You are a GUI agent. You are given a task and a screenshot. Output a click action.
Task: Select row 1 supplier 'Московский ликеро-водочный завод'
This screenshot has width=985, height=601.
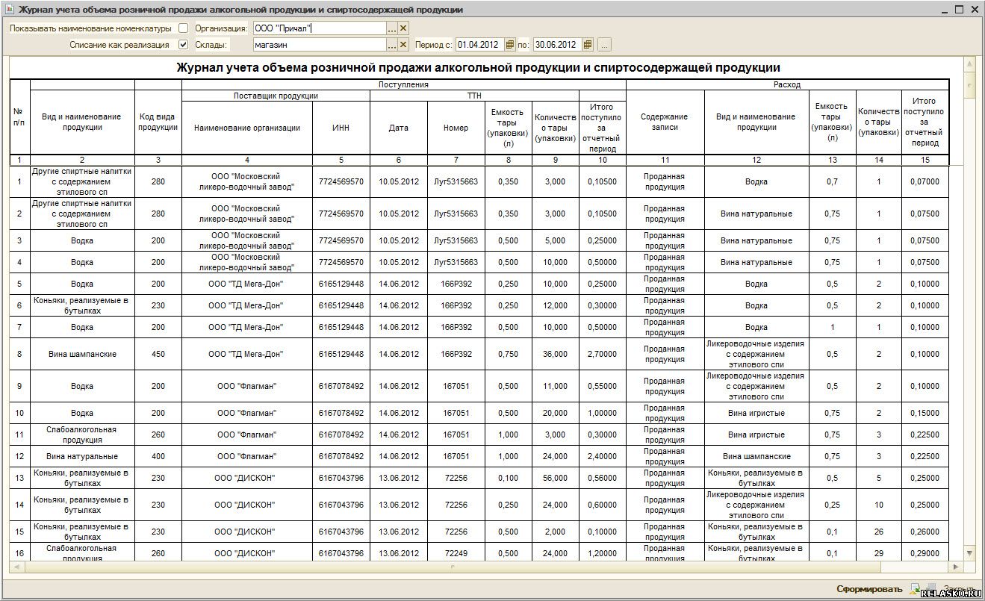tap(247, 181)
